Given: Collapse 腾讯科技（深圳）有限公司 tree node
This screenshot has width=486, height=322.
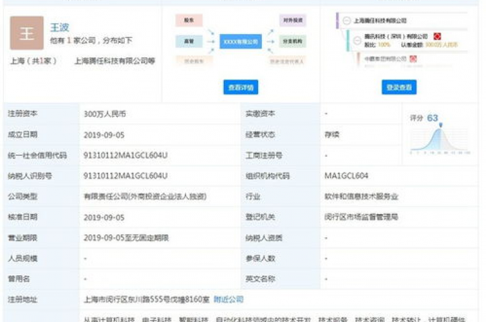Looking at the screenshot, I should (x=358, y=40).
